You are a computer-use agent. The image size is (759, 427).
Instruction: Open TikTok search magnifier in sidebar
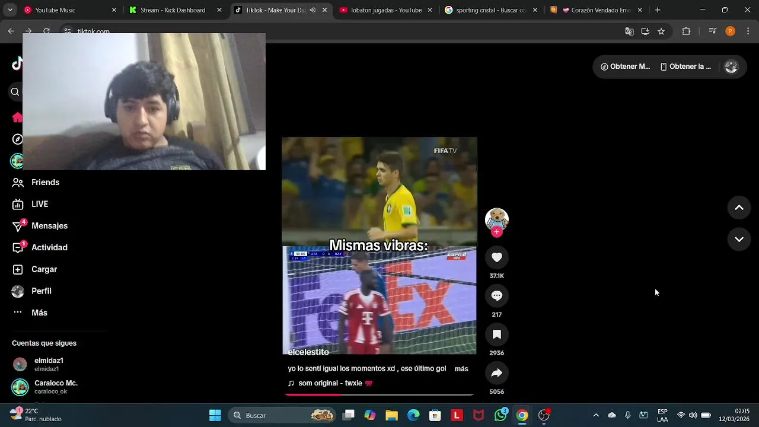tap(15, 92)
